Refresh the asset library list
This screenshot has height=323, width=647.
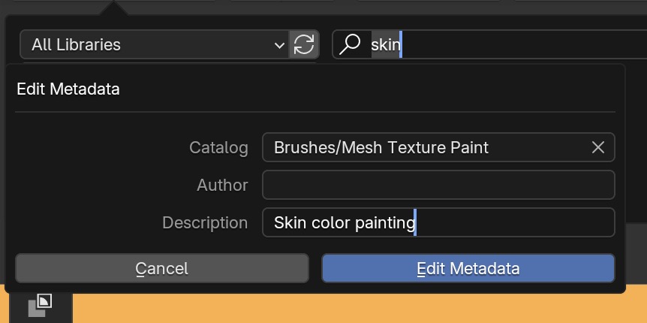coord(304,44)
